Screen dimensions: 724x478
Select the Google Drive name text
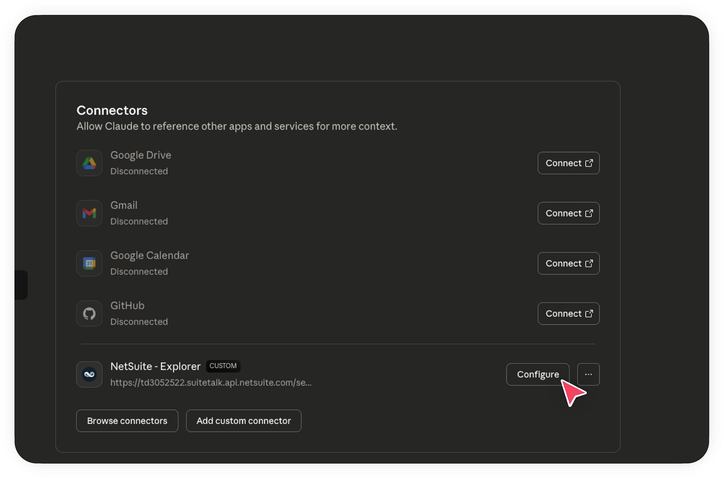(141, 155)
